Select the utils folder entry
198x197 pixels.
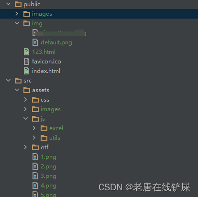point(50,138)
